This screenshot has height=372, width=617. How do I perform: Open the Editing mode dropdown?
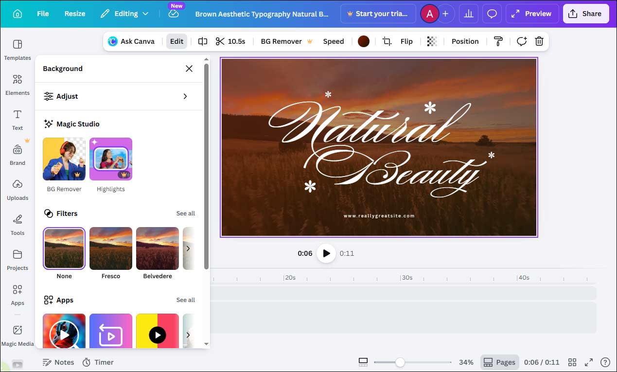click(124, 14)
